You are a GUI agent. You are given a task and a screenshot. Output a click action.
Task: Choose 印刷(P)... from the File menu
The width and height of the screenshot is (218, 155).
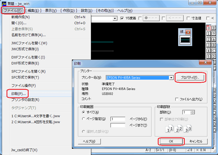38,94
